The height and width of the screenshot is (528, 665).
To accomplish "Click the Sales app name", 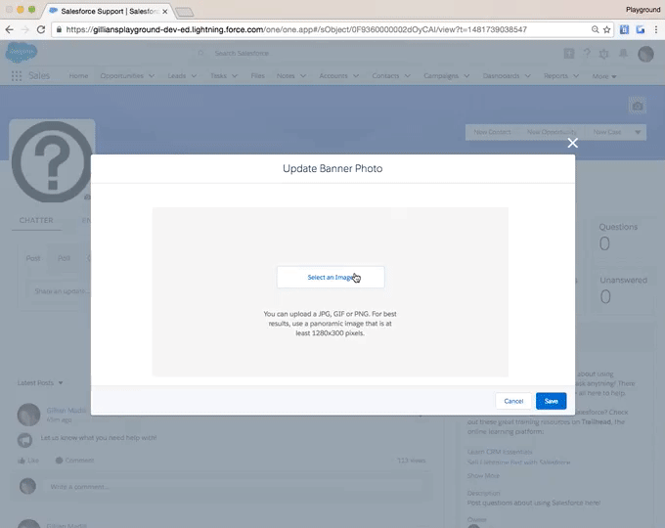I will click(x=39, y=75).
